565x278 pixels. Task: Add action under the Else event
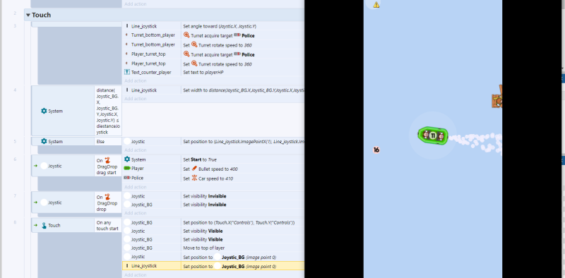pyautogui.click(x=136, y=150)
